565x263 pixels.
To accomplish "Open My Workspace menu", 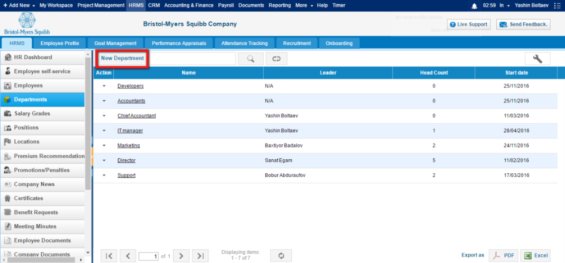I will pos(56,6).
